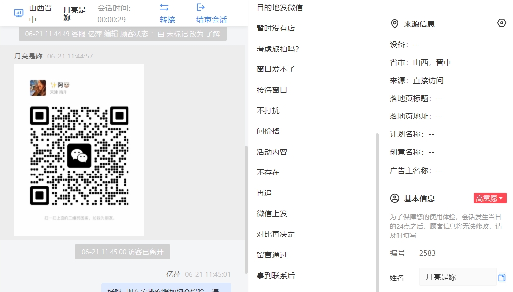Click the 会话时间 00:00:29 timer
The height and width of the screenshot is (292, 513).
point(114,14)
